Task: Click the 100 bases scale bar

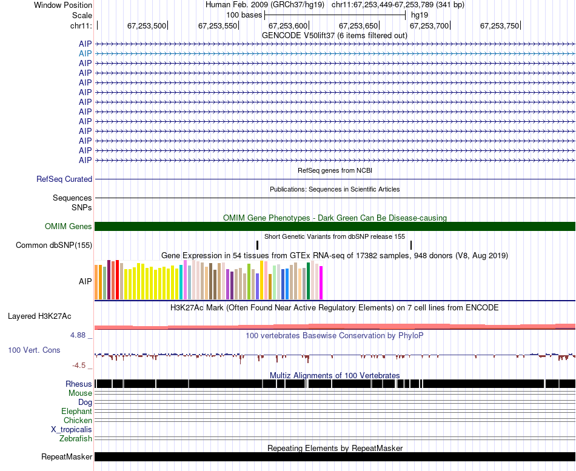Action: pos(335,15)
